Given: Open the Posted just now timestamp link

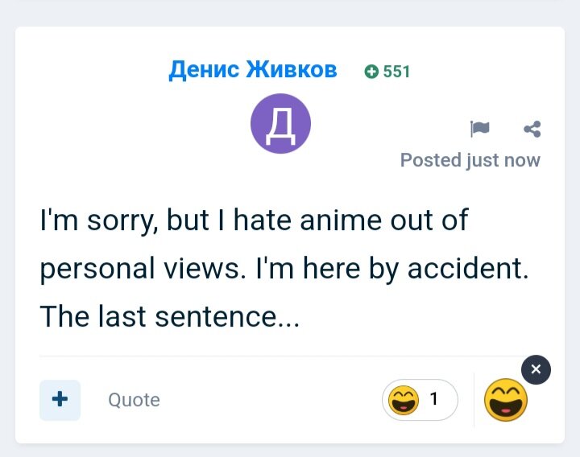Looking at the screenshot, I should click(470, 160).
